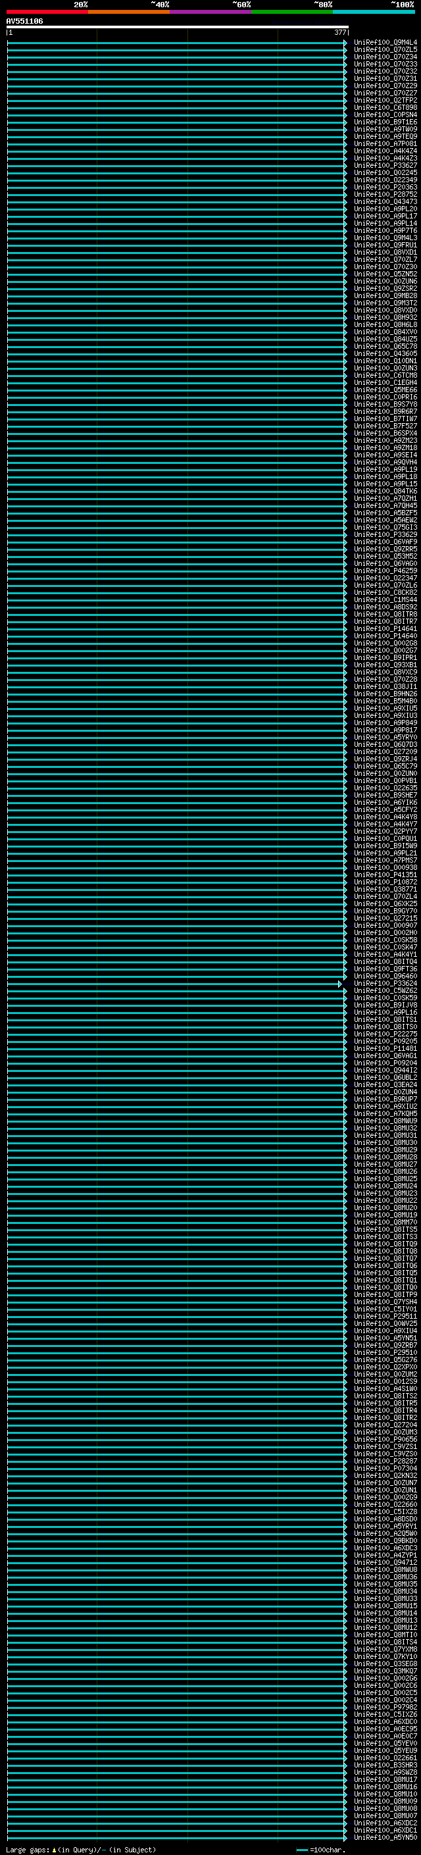The width and height of the screenshot is (421, 1855).
Task: Open the hit UniRef100_P33627
Action: 385,166
